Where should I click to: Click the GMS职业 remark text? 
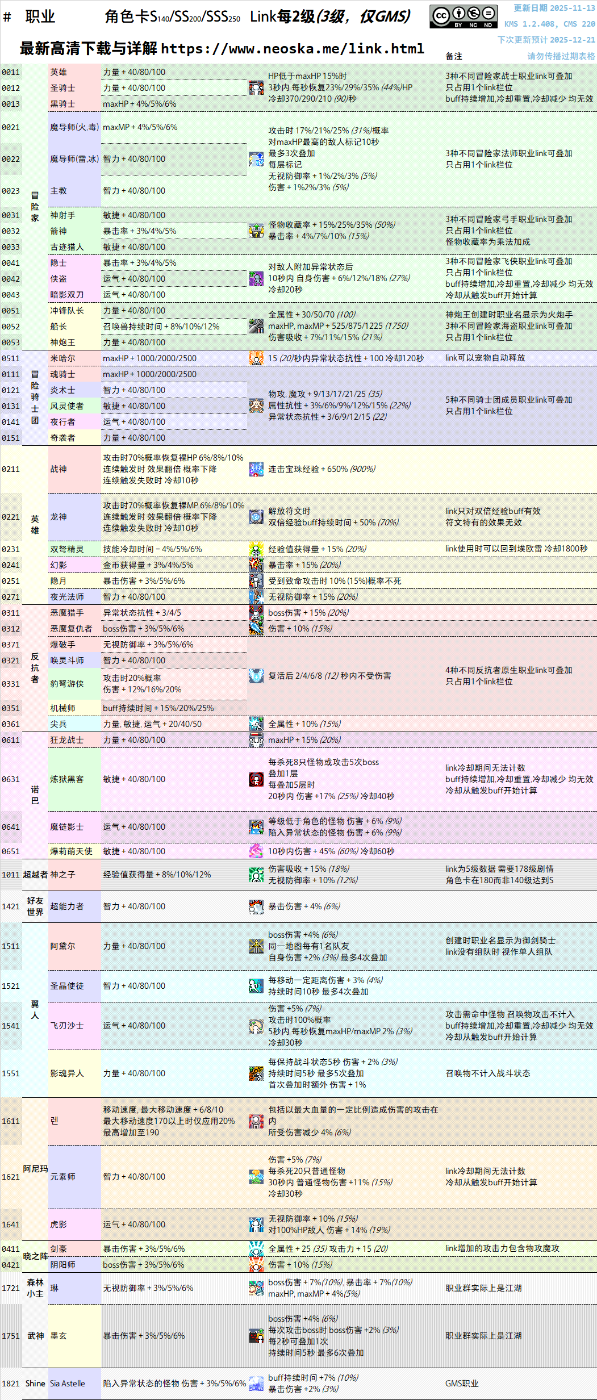tap(462, 1384)
